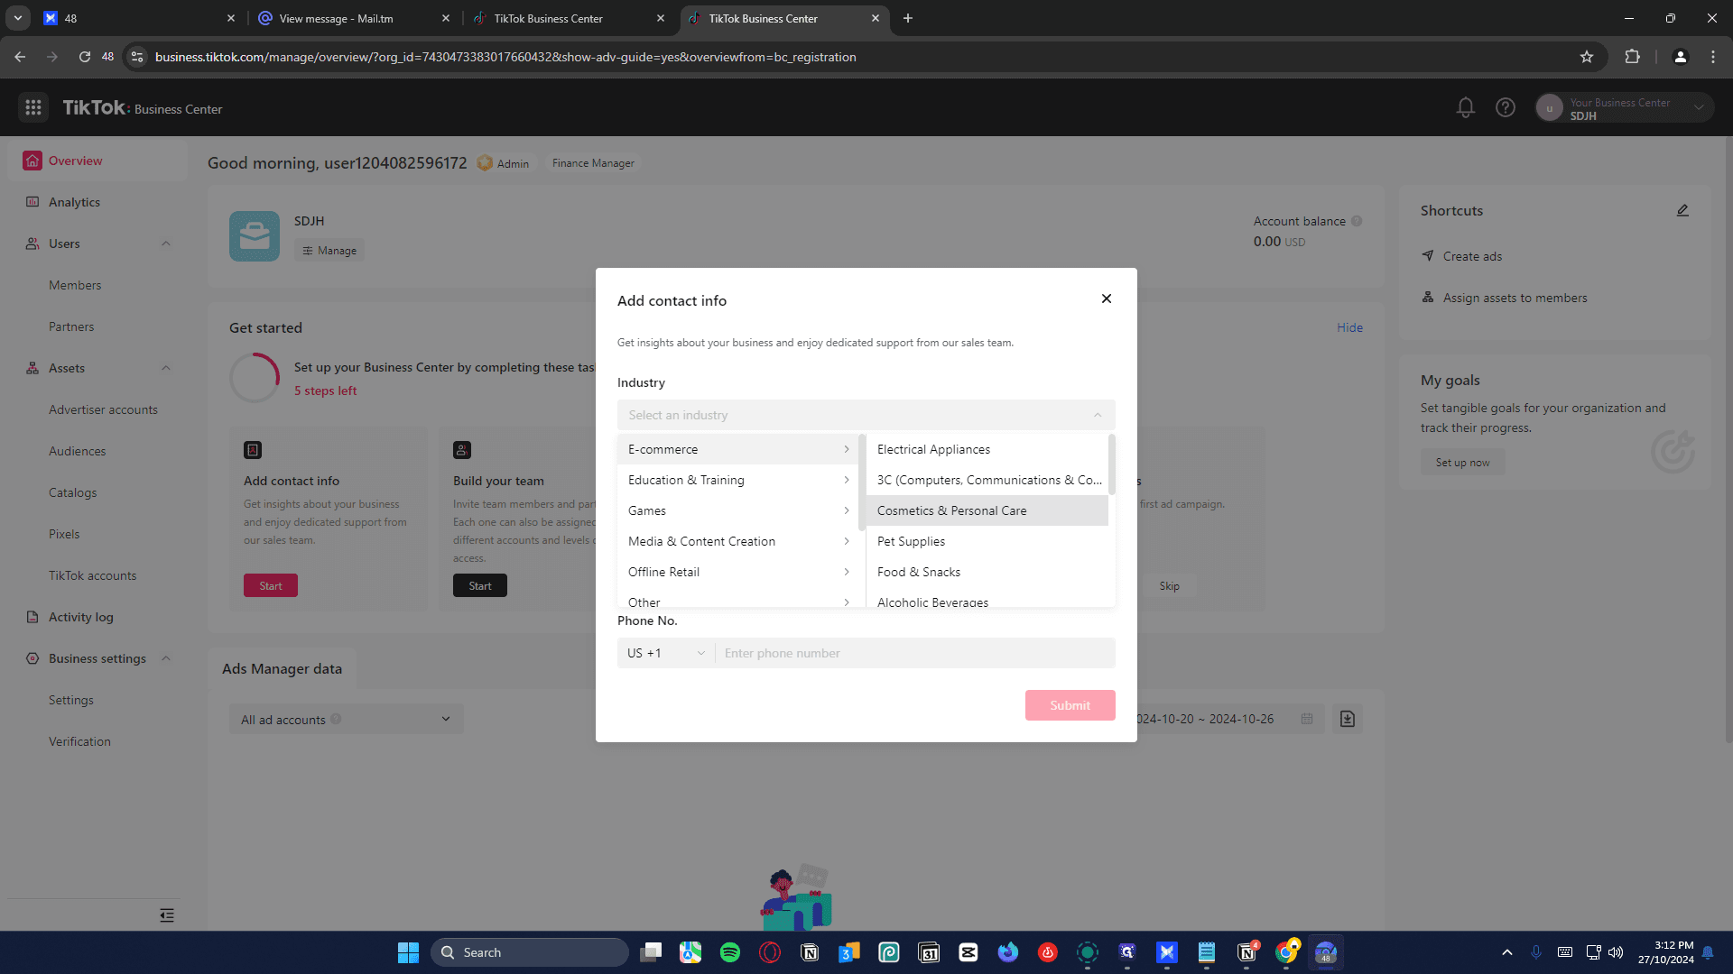Open the notifications bell icon
Image resolution: width=1733 pixels, height=974 pixels.
coord(1466,108)
